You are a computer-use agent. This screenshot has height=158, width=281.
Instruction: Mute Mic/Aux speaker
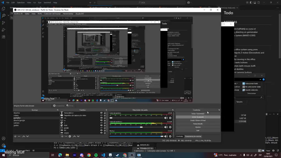click(166, 136)
